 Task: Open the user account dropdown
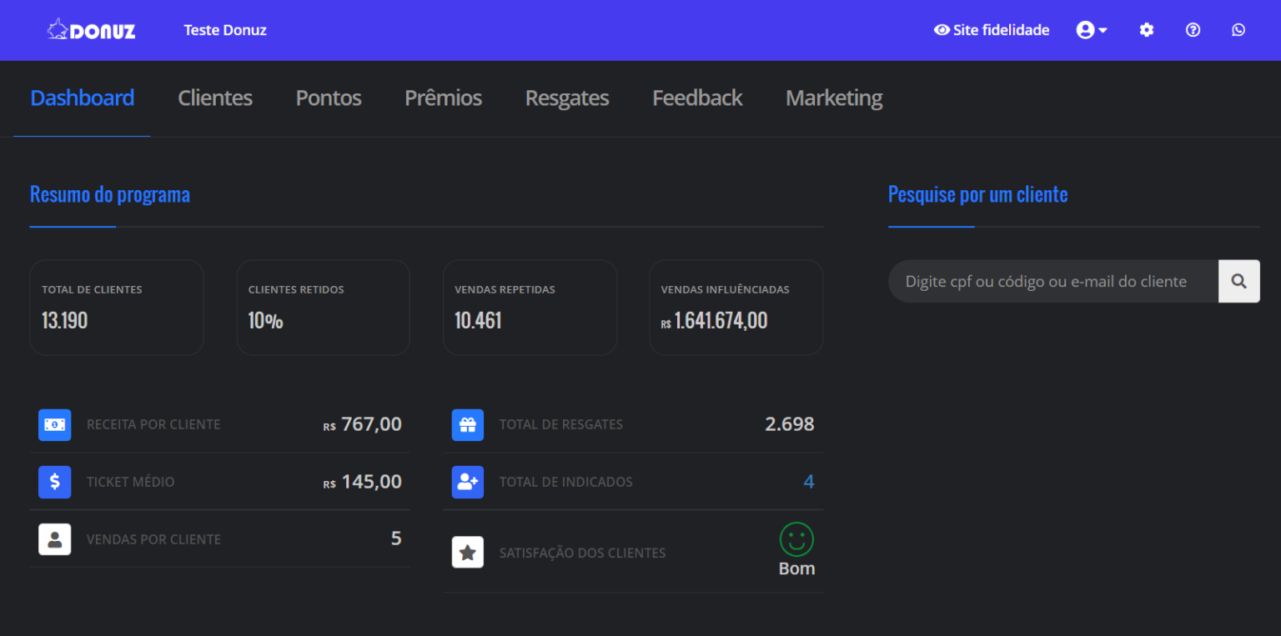[1086, 29]
